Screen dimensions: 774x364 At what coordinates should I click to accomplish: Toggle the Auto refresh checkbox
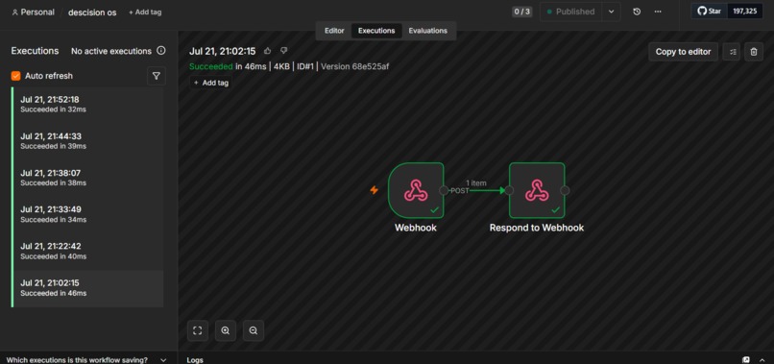[x=15, y=76]
